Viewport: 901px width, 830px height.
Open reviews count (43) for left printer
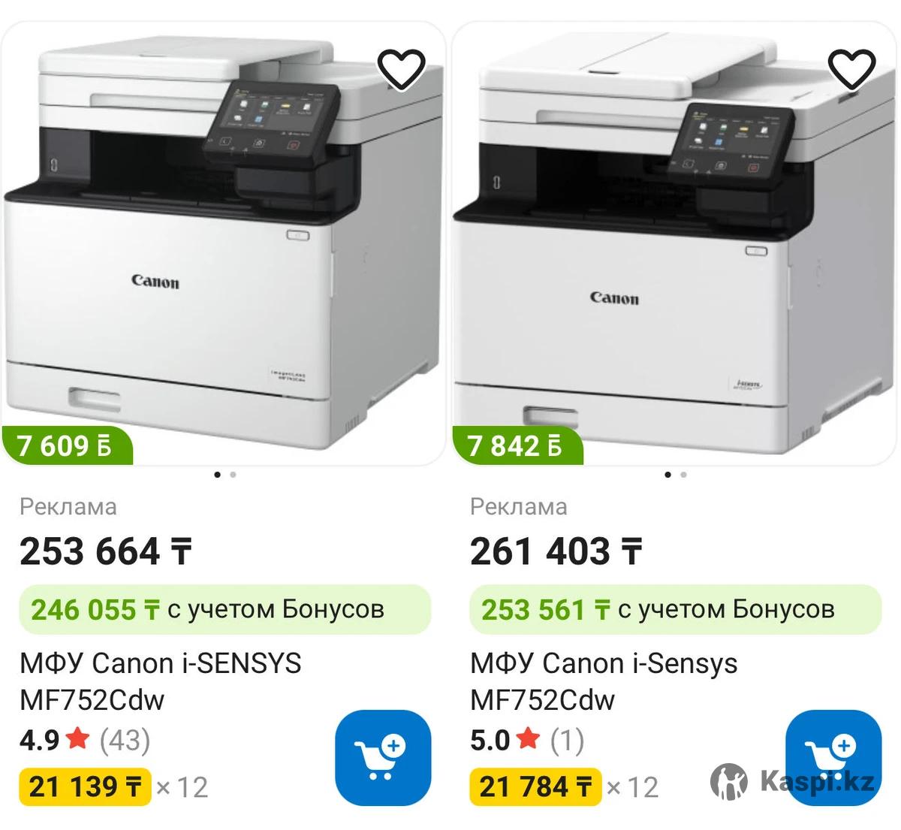point(125,741)
